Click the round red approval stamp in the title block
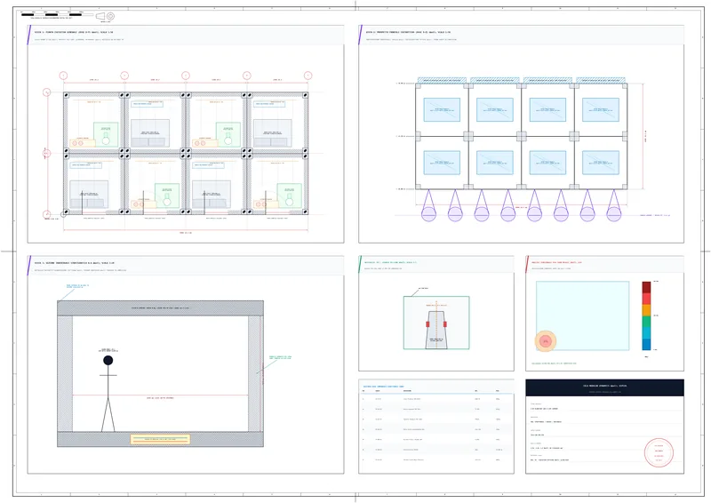 [x=659, y=452]
